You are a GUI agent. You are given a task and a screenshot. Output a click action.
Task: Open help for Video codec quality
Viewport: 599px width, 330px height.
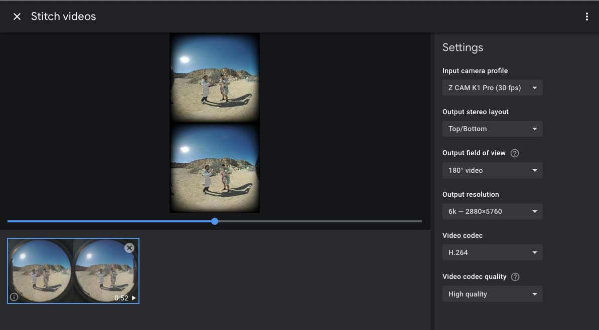(515, 277)
